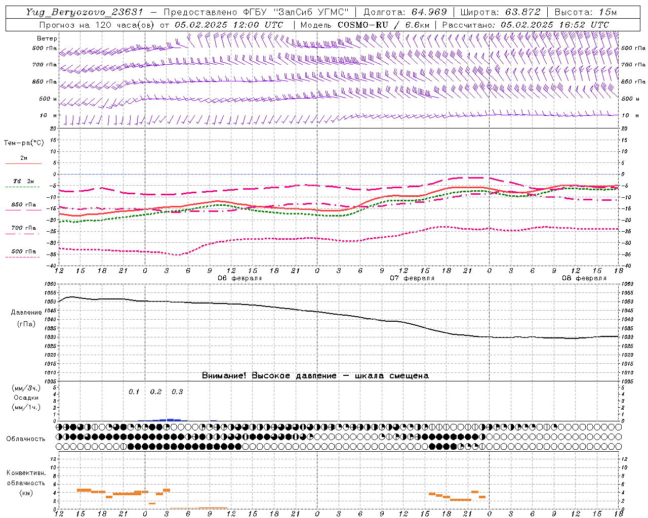Click the precipitation value '0.1'
This screenshot has height=518, width=648.
pyautogui.click(x=134, y=392)
